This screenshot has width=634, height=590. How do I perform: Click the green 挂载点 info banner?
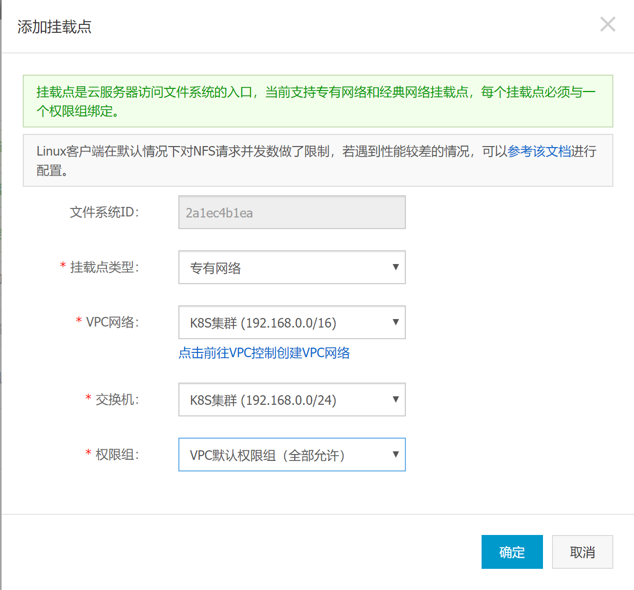tap(318, 101)
